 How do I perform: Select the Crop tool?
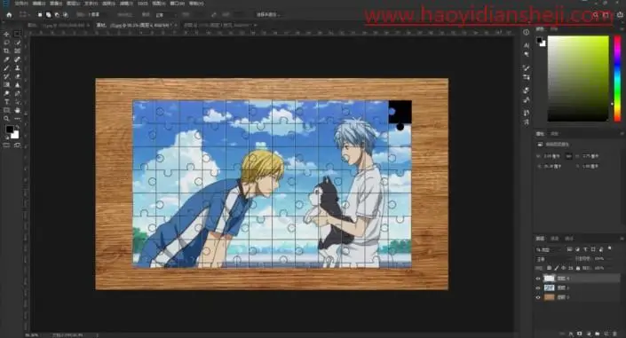[6, 51]
